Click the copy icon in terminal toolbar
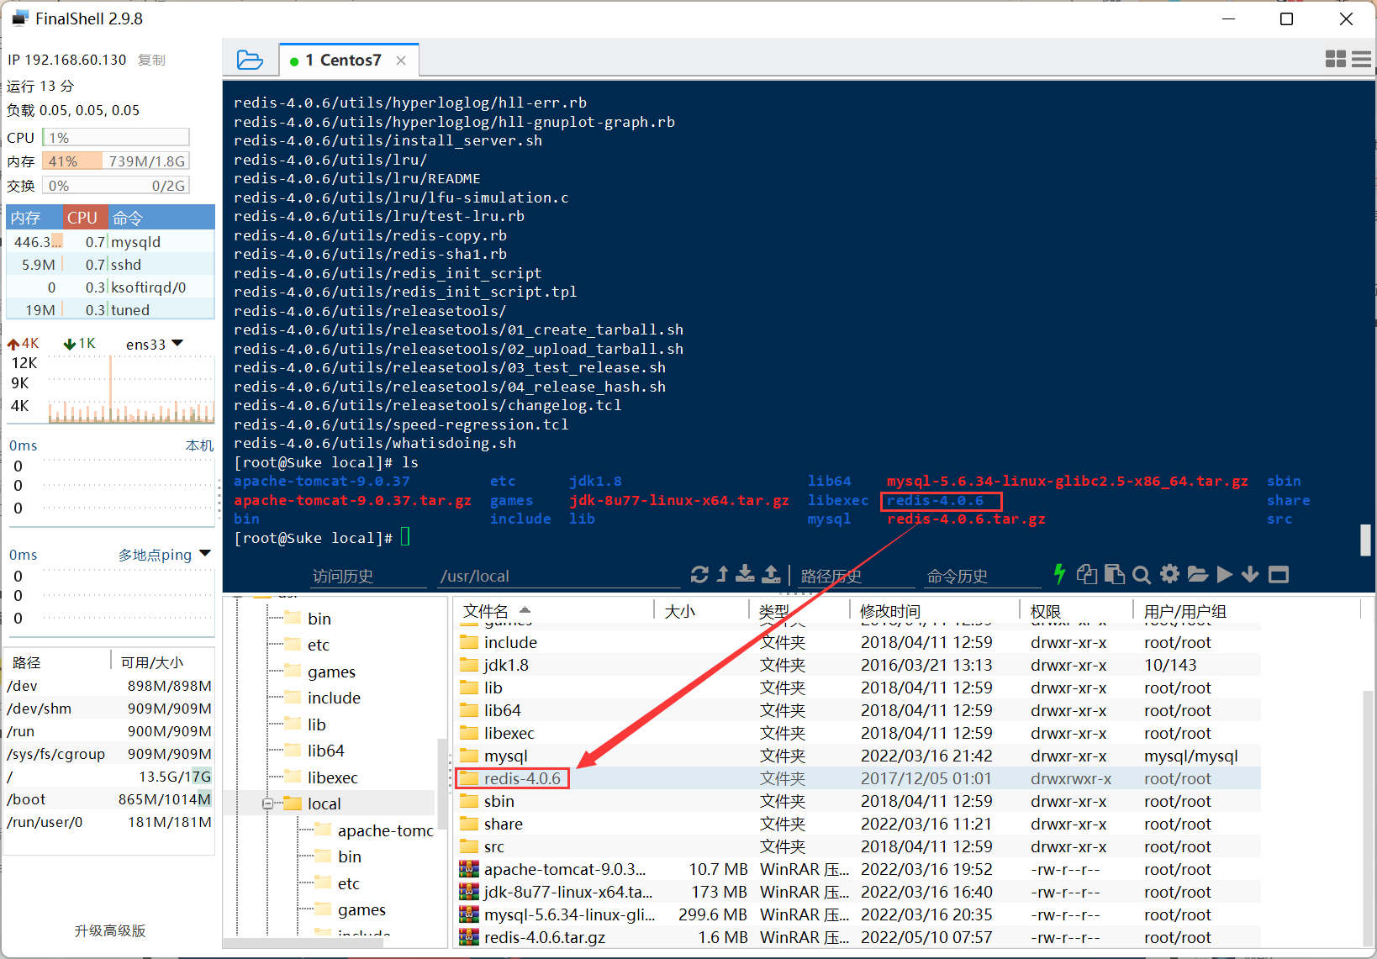Viewport: 1377px width, 959px height. pyautogui.click(x=1087, y=574)
